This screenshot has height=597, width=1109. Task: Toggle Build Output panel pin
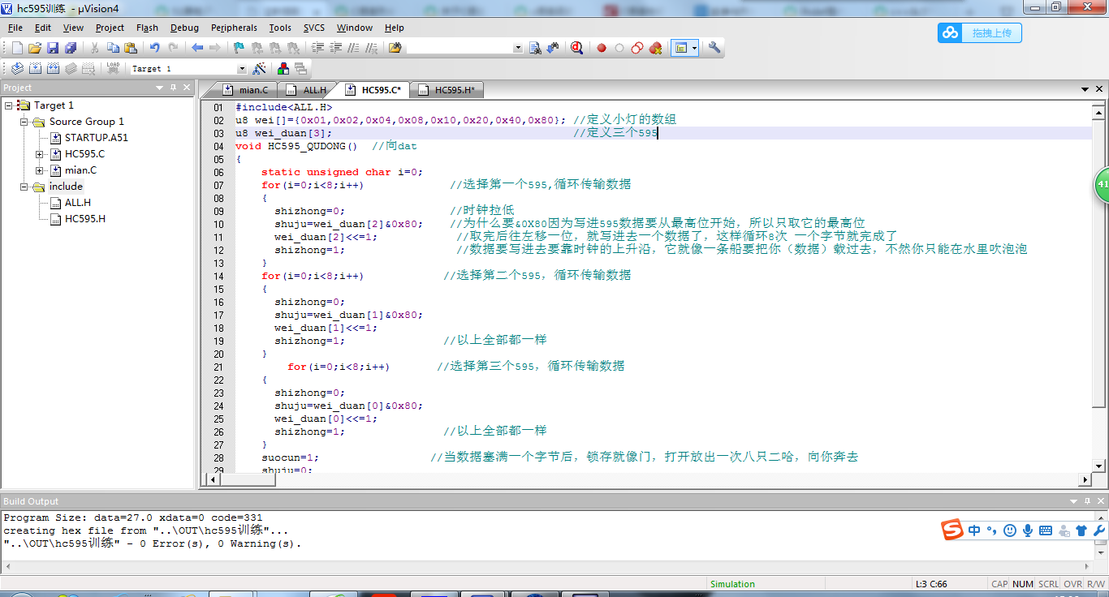tap(1086, 501)
